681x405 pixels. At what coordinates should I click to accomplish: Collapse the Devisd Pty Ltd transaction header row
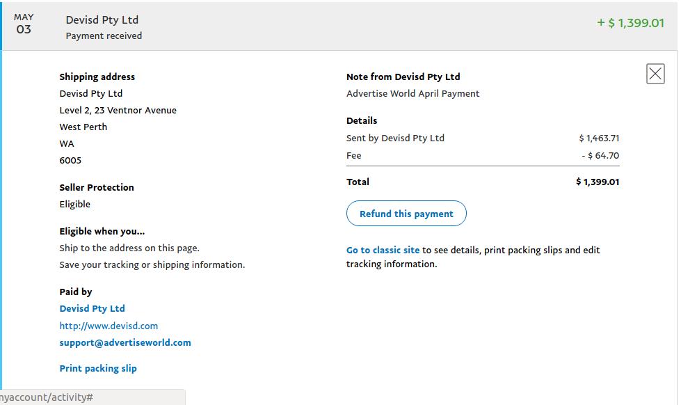pyautogui.click(x=339, y=26)
